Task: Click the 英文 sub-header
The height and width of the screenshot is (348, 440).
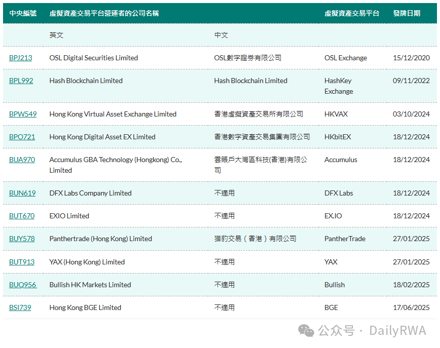Action: (x=56, y=35)
